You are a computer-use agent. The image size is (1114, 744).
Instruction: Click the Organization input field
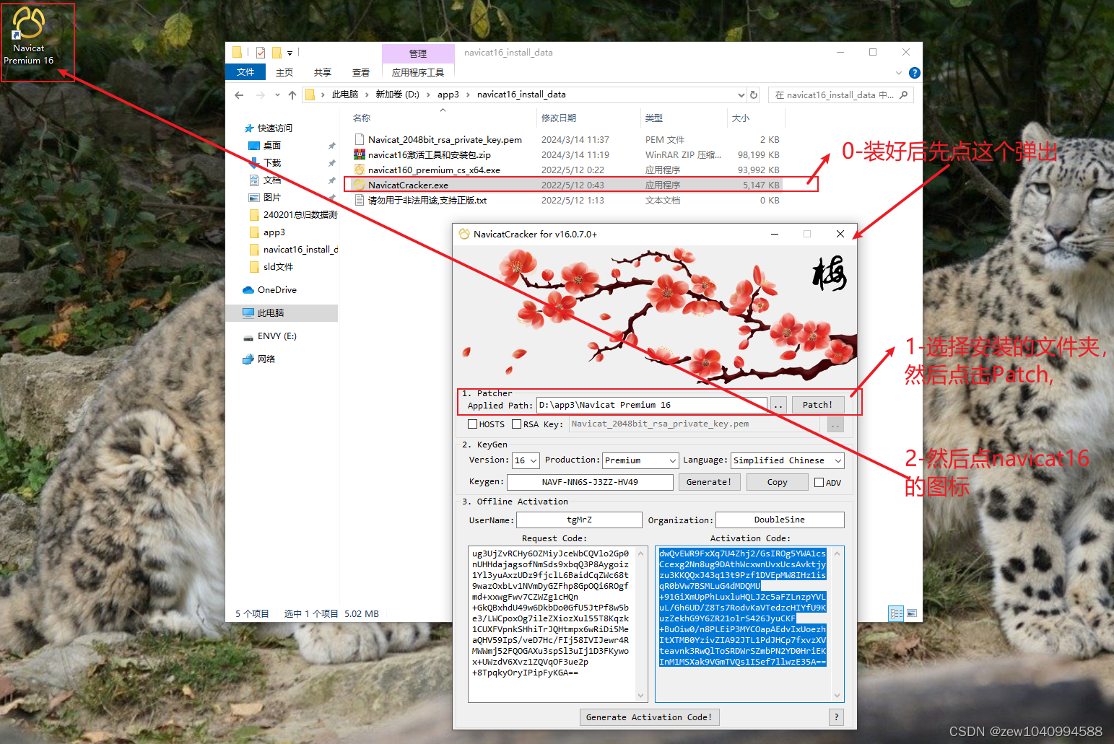click(x=780, y=520)
